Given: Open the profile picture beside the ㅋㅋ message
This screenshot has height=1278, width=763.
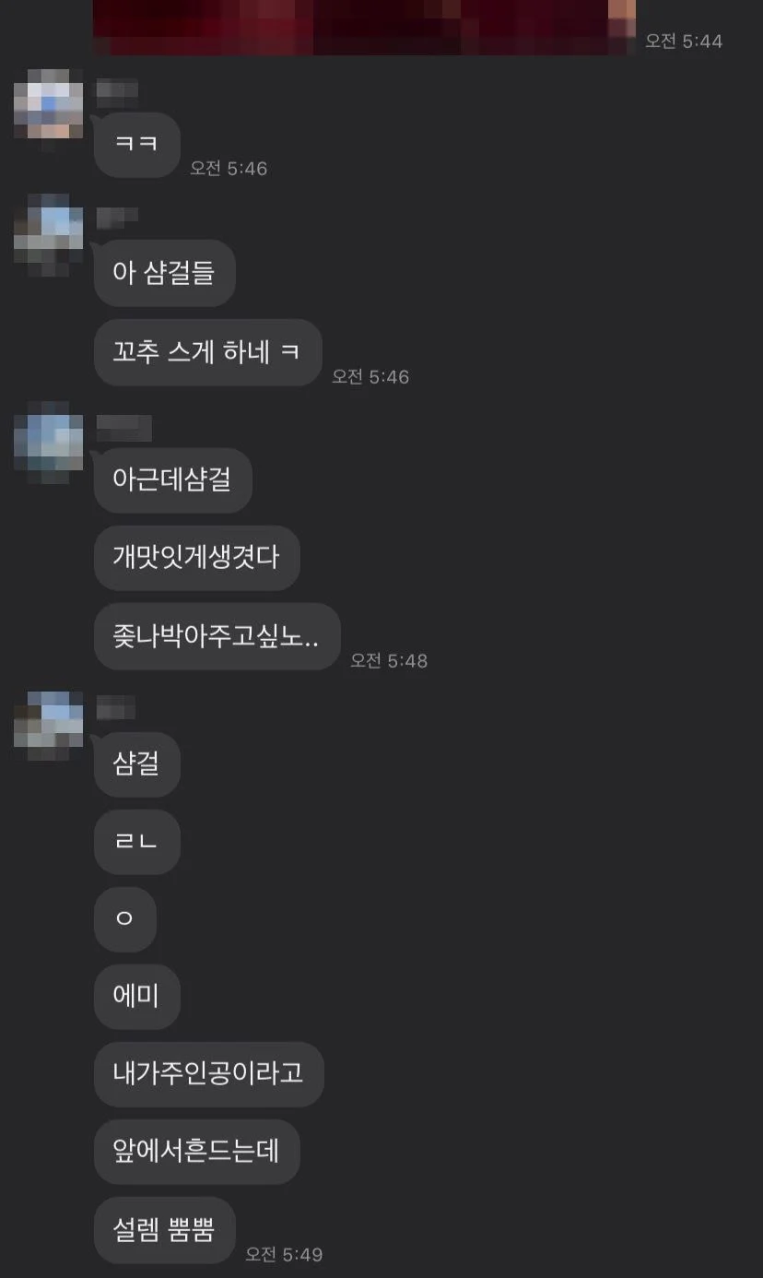Looking at the screenshot, I should coord(49,110).
